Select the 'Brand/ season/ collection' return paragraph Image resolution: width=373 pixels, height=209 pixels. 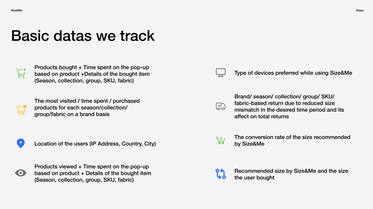click(x=289, y=106)
